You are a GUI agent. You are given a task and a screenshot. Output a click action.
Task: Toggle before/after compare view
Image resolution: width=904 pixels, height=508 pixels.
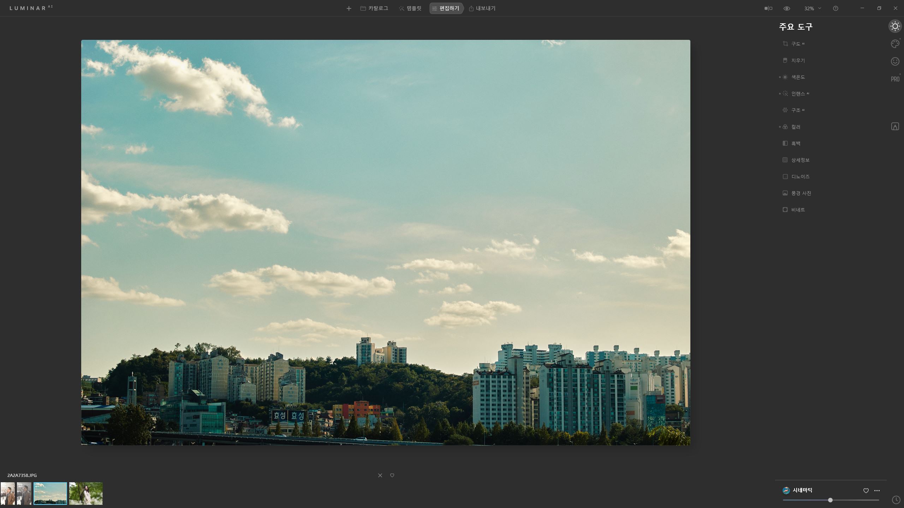click(768, 8)
